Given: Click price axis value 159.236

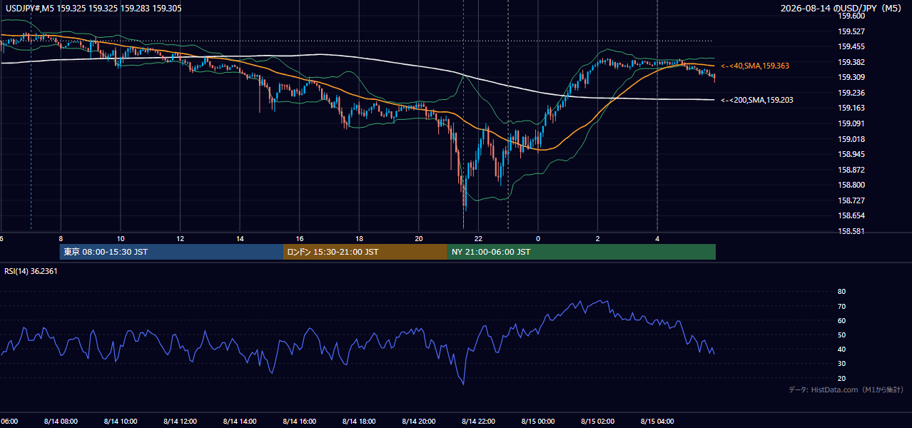Looking at the screenshot, I should [851, 93].
